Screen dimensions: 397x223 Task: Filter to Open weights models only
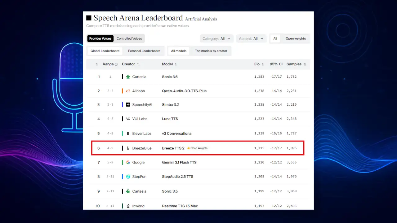296,39
